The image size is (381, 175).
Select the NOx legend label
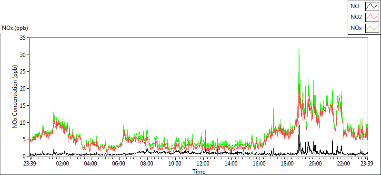356,28
